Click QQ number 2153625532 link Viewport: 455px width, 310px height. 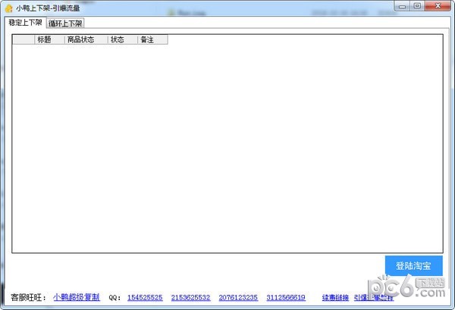tap(190, 298)
